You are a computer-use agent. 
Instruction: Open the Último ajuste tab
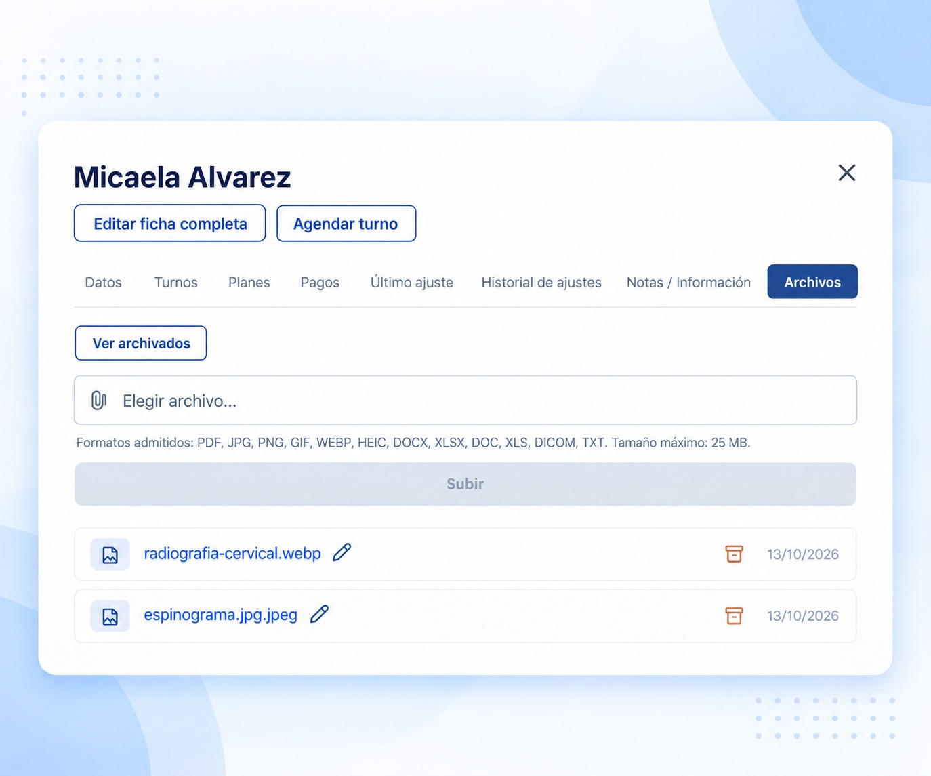(412, 282)
